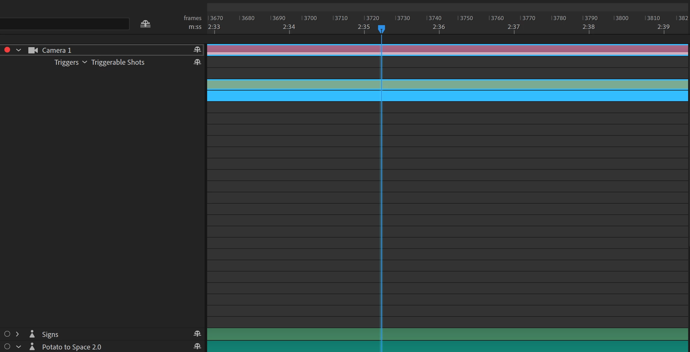Click the timeline filter search field
Screen dimensions: 690x352
pyautogui.click(x=65, y=24)
